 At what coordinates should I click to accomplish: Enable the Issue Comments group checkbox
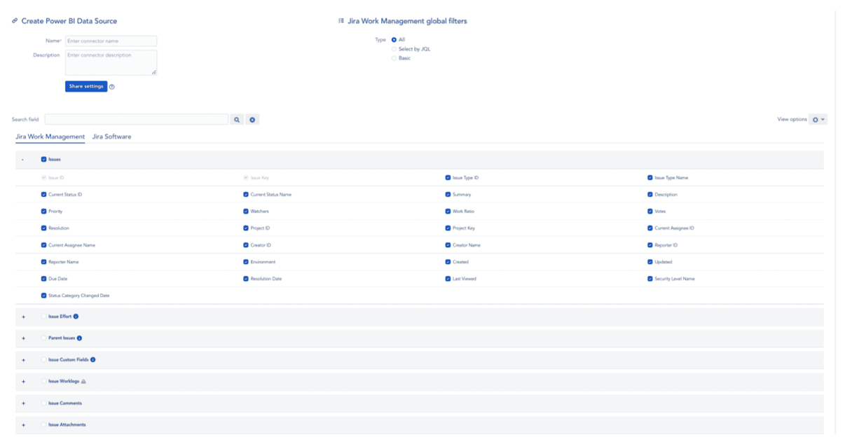click(44, 403)
